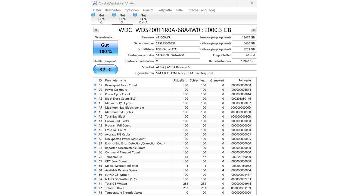The width and height of the screenshot is (348, 195).
Task: Click the Laufwerksbuchstaben field X:
Action: pyautogui.click(x=177, y=61)
